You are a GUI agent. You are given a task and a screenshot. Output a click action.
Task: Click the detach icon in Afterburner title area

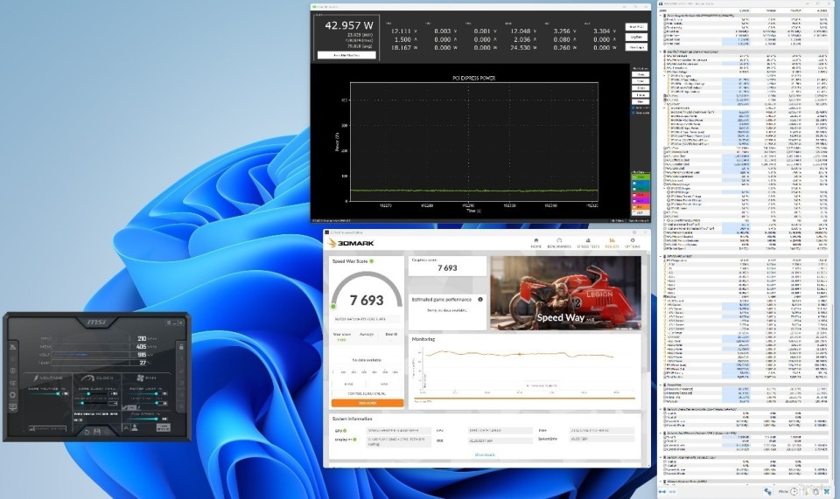(x=169, y=323)
